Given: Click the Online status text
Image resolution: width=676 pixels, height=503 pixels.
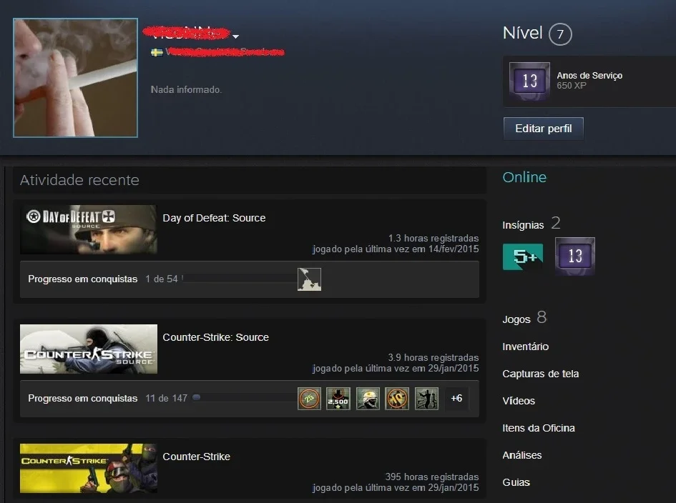Looking at the screenshot, I should point(524,177).
